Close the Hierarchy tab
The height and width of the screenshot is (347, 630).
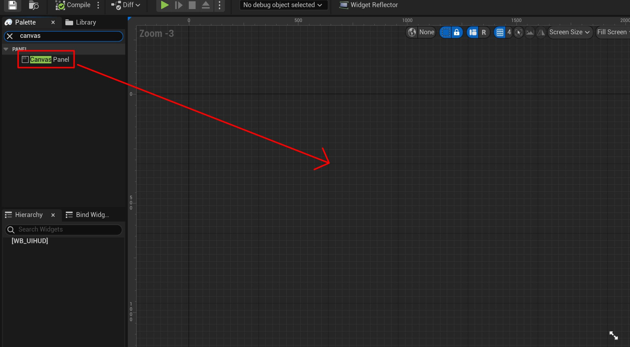point(53,215)
